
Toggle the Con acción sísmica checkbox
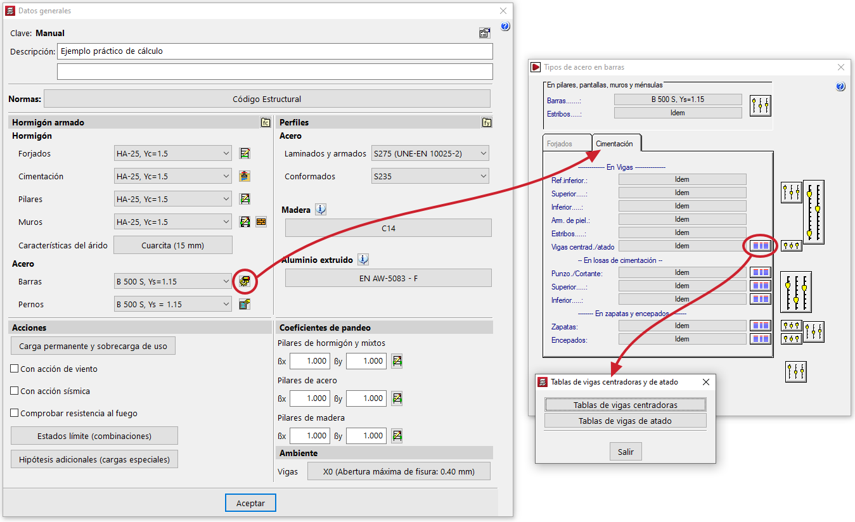[x=15, y=391]
